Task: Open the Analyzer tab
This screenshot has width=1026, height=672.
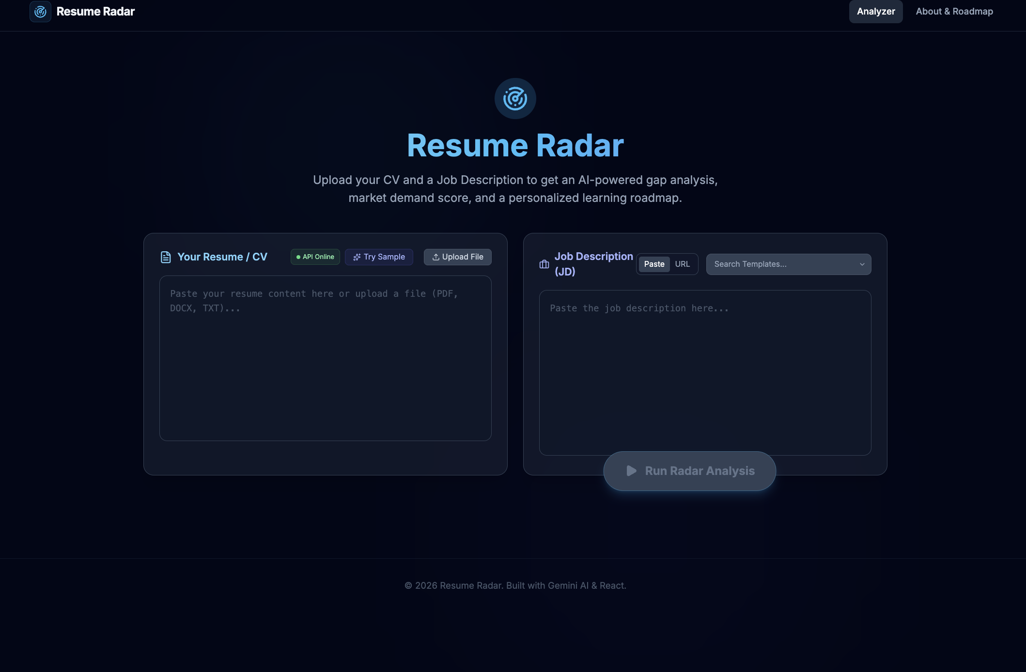Action: [875, 12]
